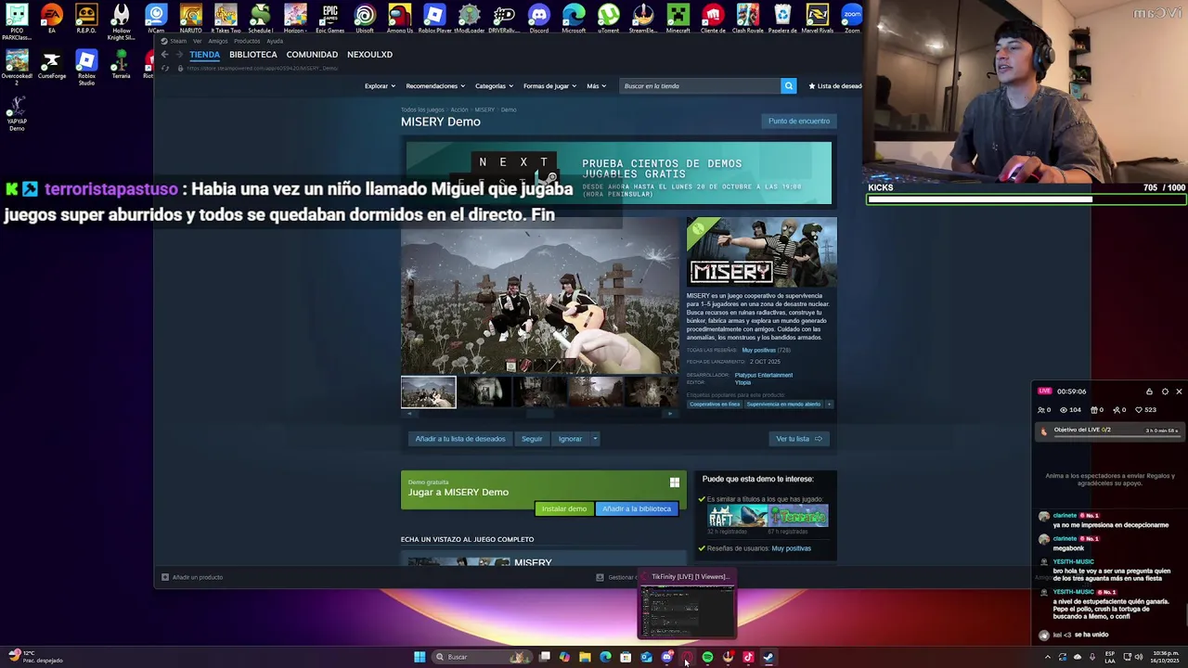Launch the Minecraft desktop shortcut

[678, 19]
